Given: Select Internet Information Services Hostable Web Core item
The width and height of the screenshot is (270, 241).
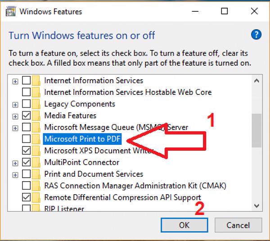Looking at the screenshot, I should tap(127, 93).
